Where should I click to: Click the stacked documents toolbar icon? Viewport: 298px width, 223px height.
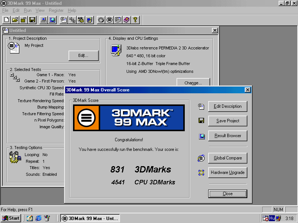[118, 20]
